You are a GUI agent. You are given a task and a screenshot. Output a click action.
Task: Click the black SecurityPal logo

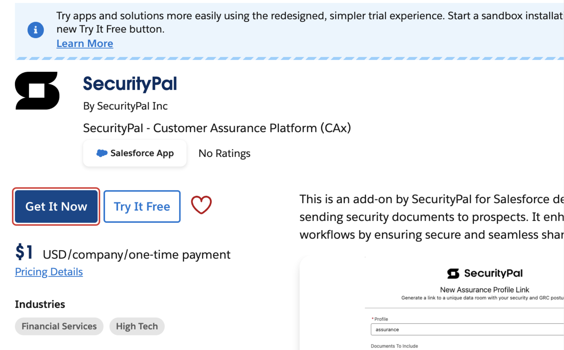point(37,91)
